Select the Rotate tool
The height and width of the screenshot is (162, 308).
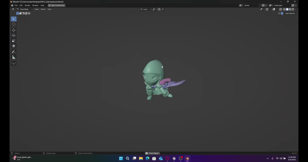(14, 35)
